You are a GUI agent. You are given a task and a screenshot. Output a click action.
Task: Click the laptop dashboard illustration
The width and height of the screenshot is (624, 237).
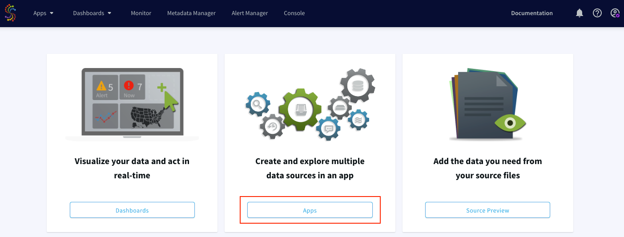[132, 104]
